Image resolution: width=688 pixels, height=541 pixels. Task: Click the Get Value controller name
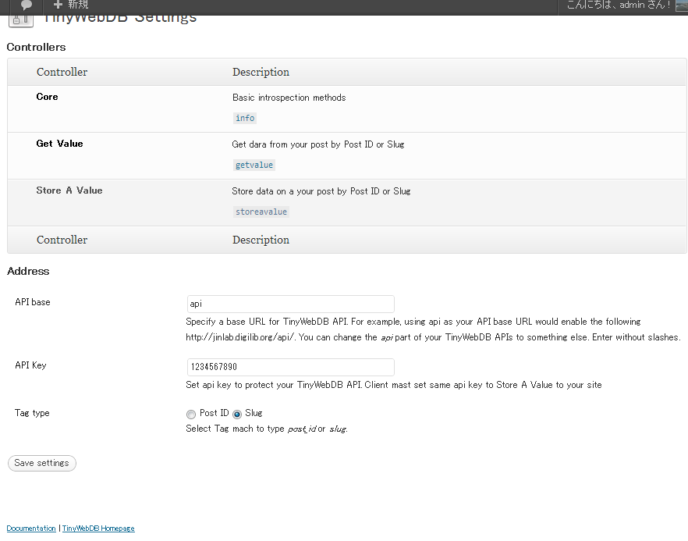pos(59,144)
